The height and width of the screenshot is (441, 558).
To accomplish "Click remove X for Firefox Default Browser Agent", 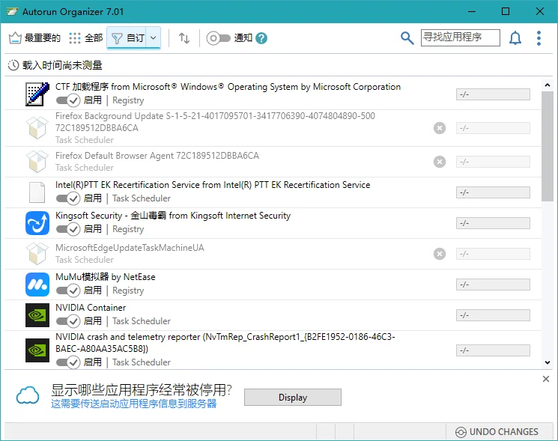I will pos(440,162).
